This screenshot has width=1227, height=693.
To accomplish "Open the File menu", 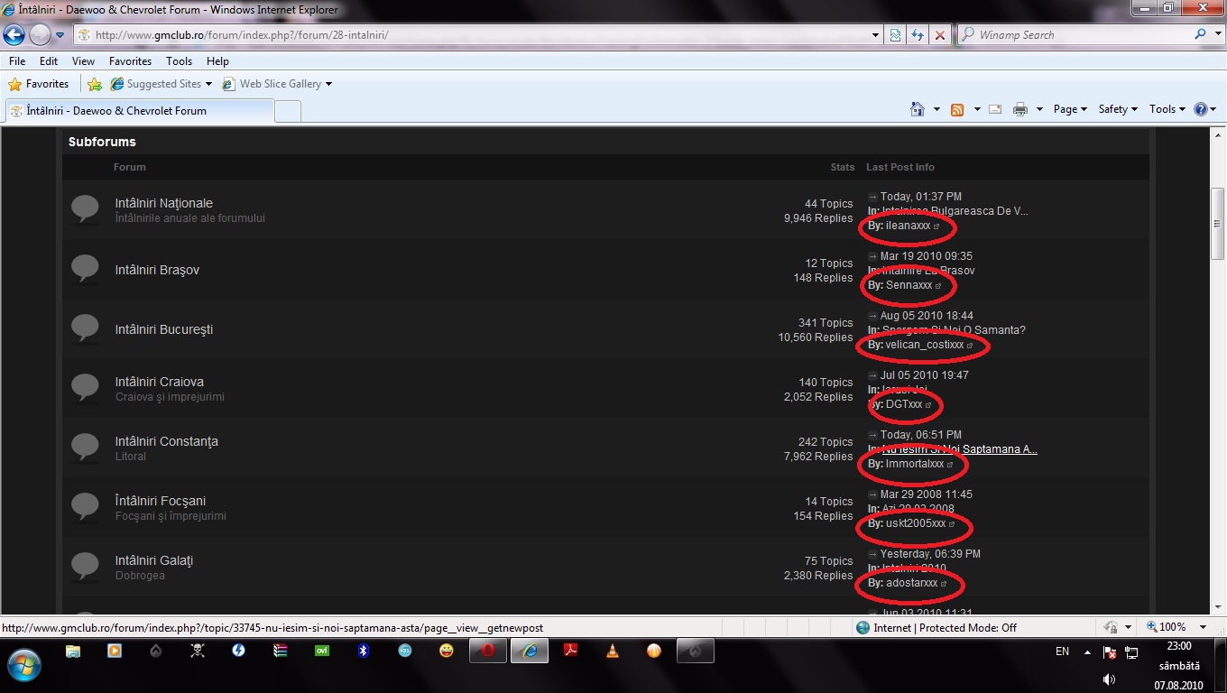I will pos(17,61).
